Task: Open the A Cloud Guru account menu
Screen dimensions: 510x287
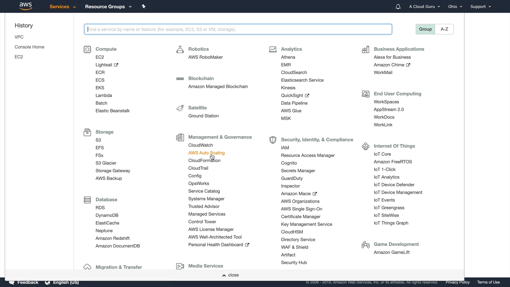Action: tap(424, 7)
